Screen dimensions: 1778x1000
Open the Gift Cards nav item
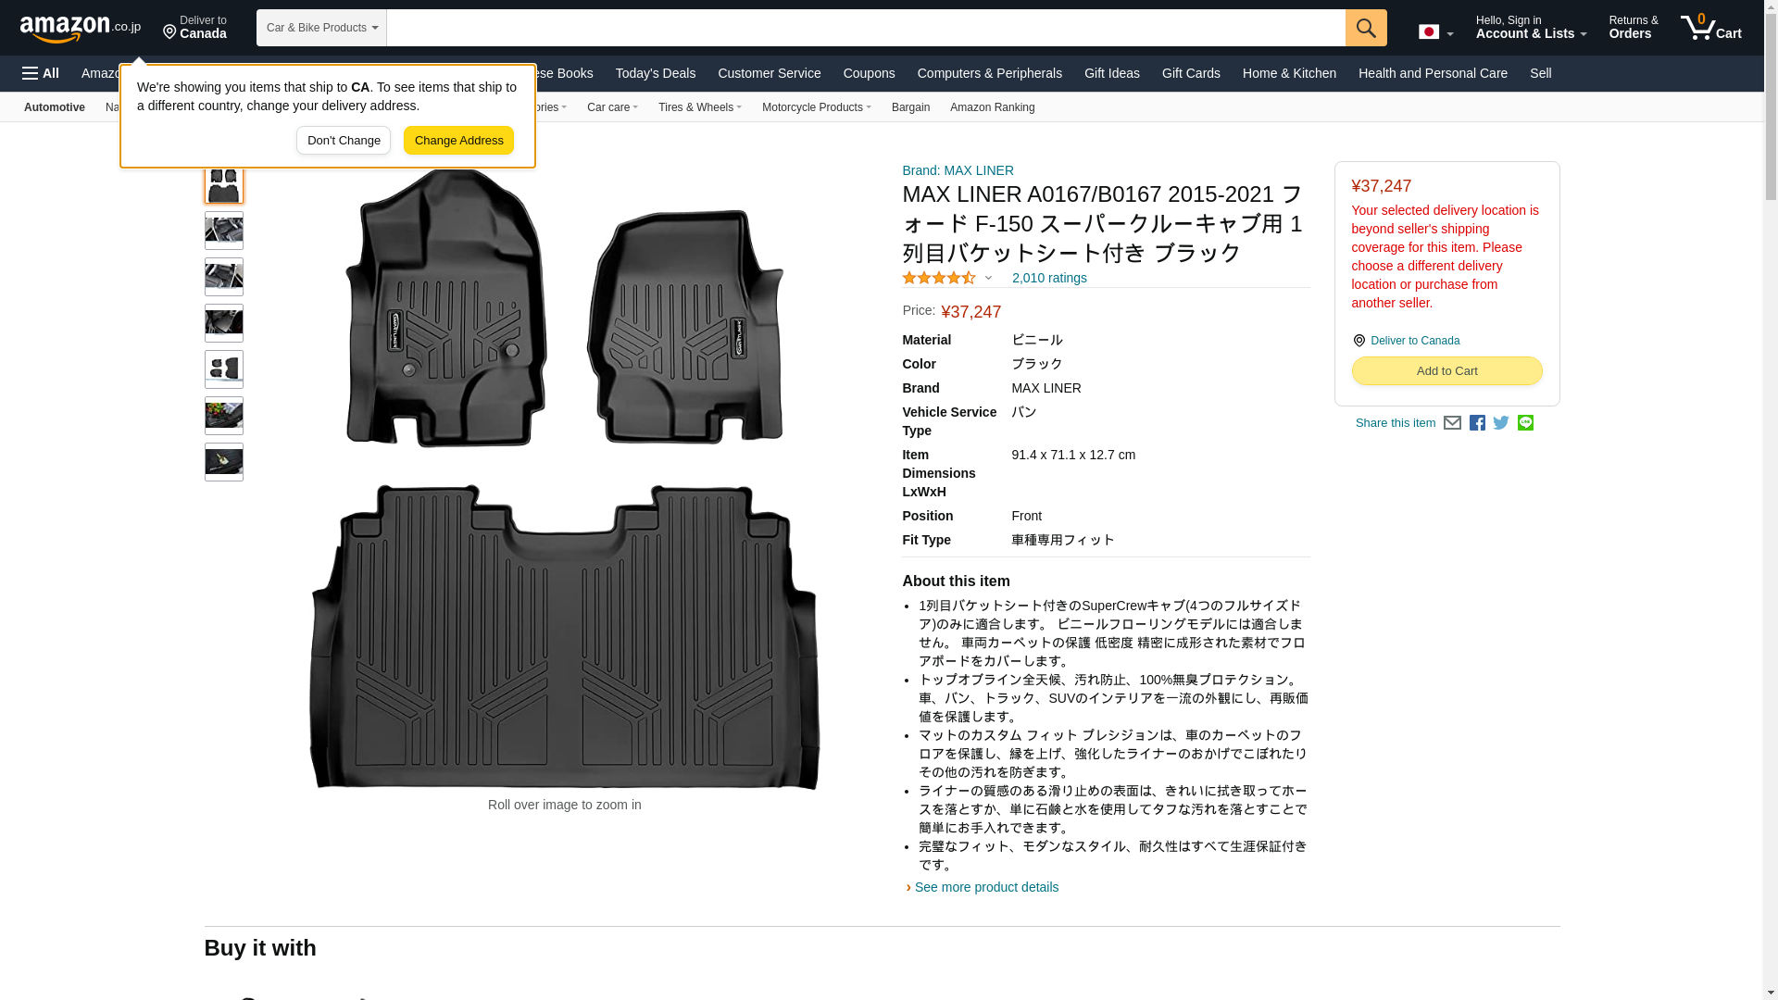coord(1190,73)
